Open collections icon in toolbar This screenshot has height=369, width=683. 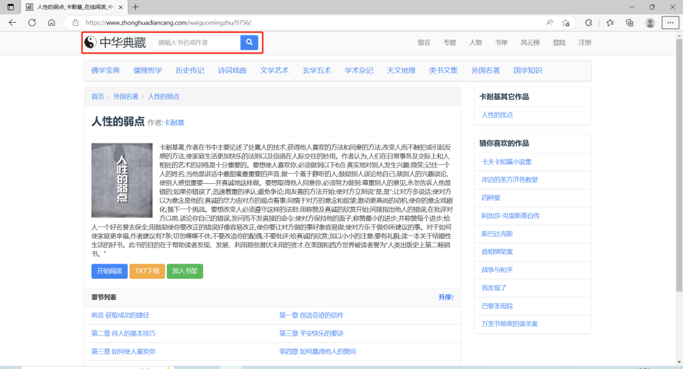point(629,23)
